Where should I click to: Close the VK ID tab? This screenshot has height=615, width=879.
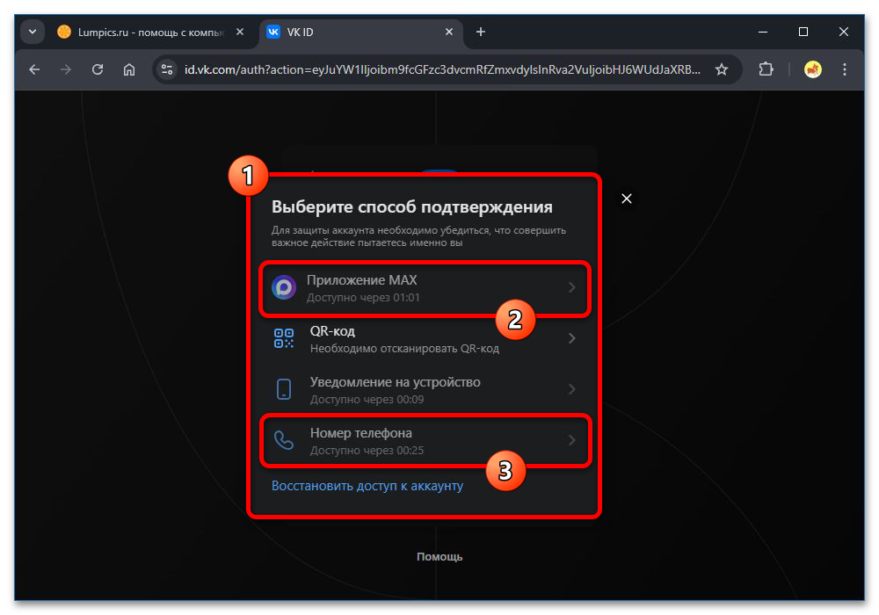[449, 32]
